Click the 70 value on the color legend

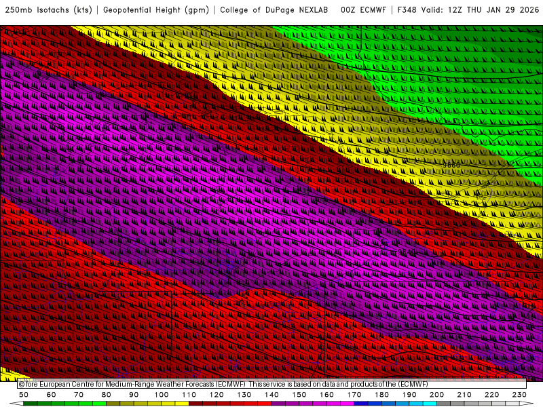pos(79,395)
